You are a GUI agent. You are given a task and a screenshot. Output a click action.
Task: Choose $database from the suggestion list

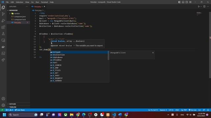click(79, 57)
